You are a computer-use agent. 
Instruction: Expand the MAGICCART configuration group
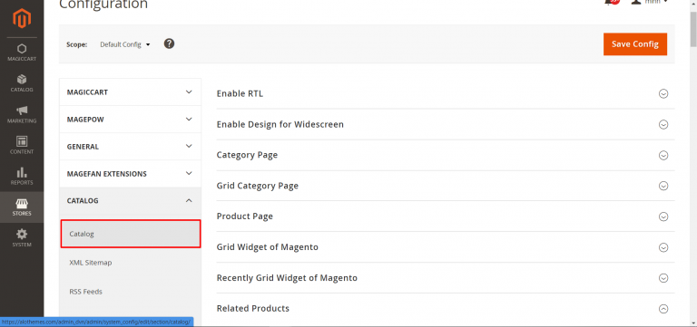131,92
